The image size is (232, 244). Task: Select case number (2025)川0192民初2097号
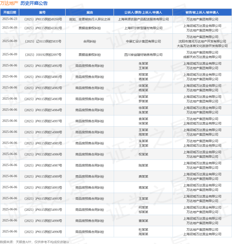(43, 55)
